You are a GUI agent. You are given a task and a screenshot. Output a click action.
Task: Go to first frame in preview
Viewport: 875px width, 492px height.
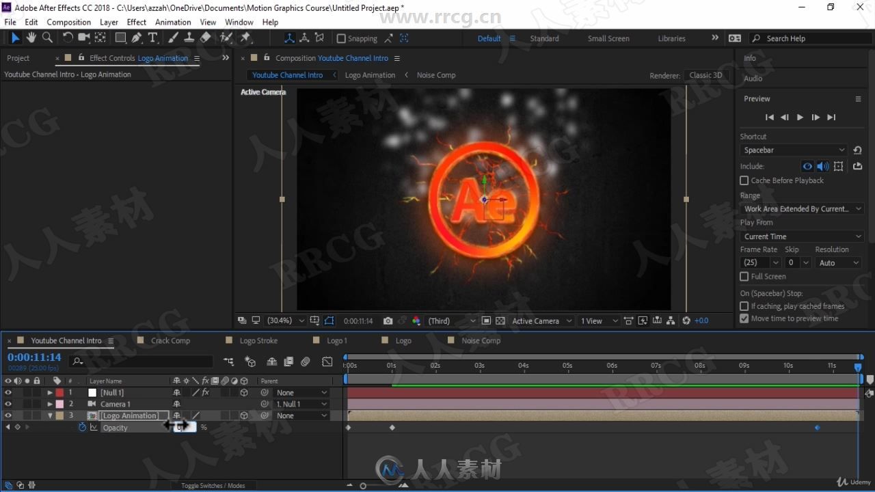(x=770, y=118)
